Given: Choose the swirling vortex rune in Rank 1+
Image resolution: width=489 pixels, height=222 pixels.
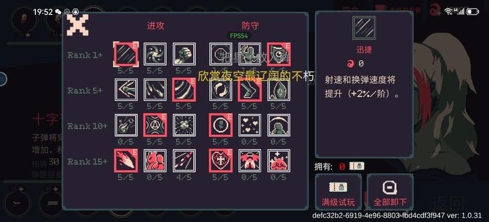Looking at the screenshot, I should coord(155,54).
